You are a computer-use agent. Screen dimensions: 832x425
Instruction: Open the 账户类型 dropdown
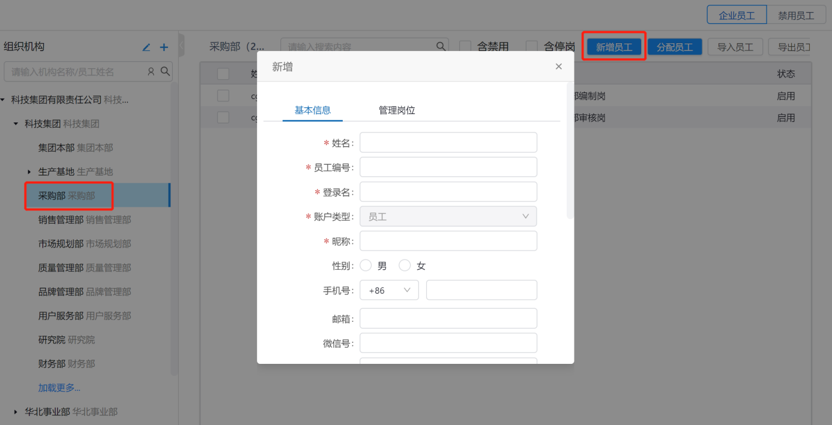pos(448,216)
